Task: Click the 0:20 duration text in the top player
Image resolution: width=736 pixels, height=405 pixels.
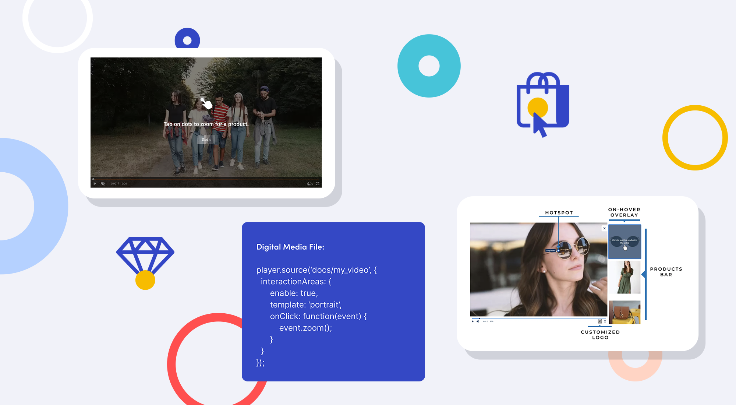Action: [x=124, y=183]
